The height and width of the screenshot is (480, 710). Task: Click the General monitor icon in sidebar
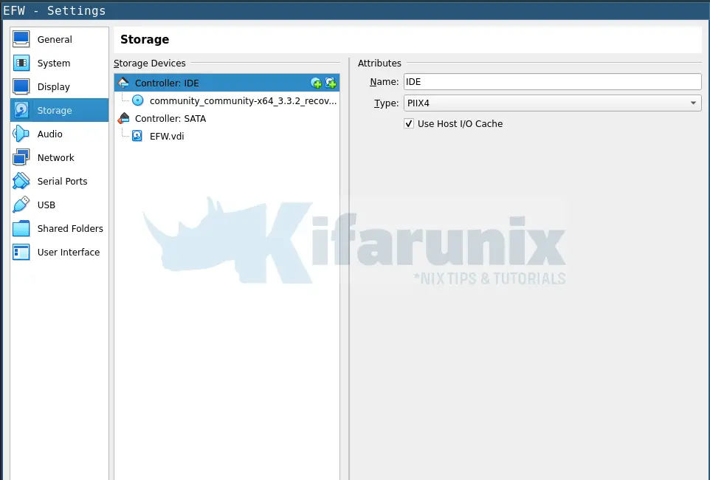pyautogui.click(x=21, y=39)
